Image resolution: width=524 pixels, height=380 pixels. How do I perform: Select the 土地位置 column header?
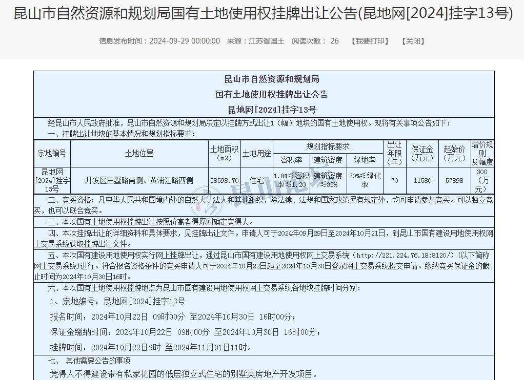[139, 154]
